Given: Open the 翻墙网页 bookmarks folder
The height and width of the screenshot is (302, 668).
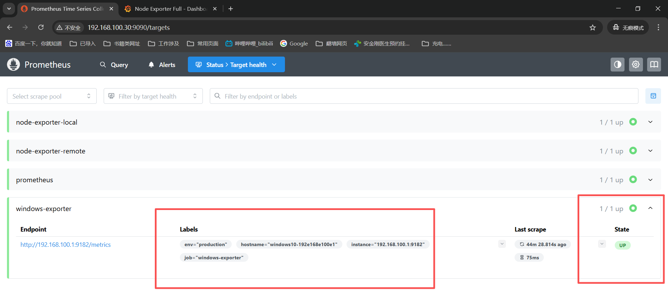Looking at the screenshot, I should pyautogui.click(x=332, y=43).
